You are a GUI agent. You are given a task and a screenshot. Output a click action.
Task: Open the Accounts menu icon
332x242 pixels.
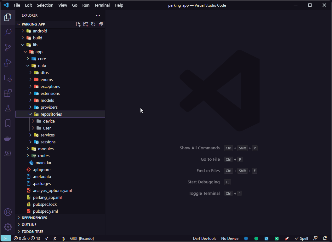(8, 212)
